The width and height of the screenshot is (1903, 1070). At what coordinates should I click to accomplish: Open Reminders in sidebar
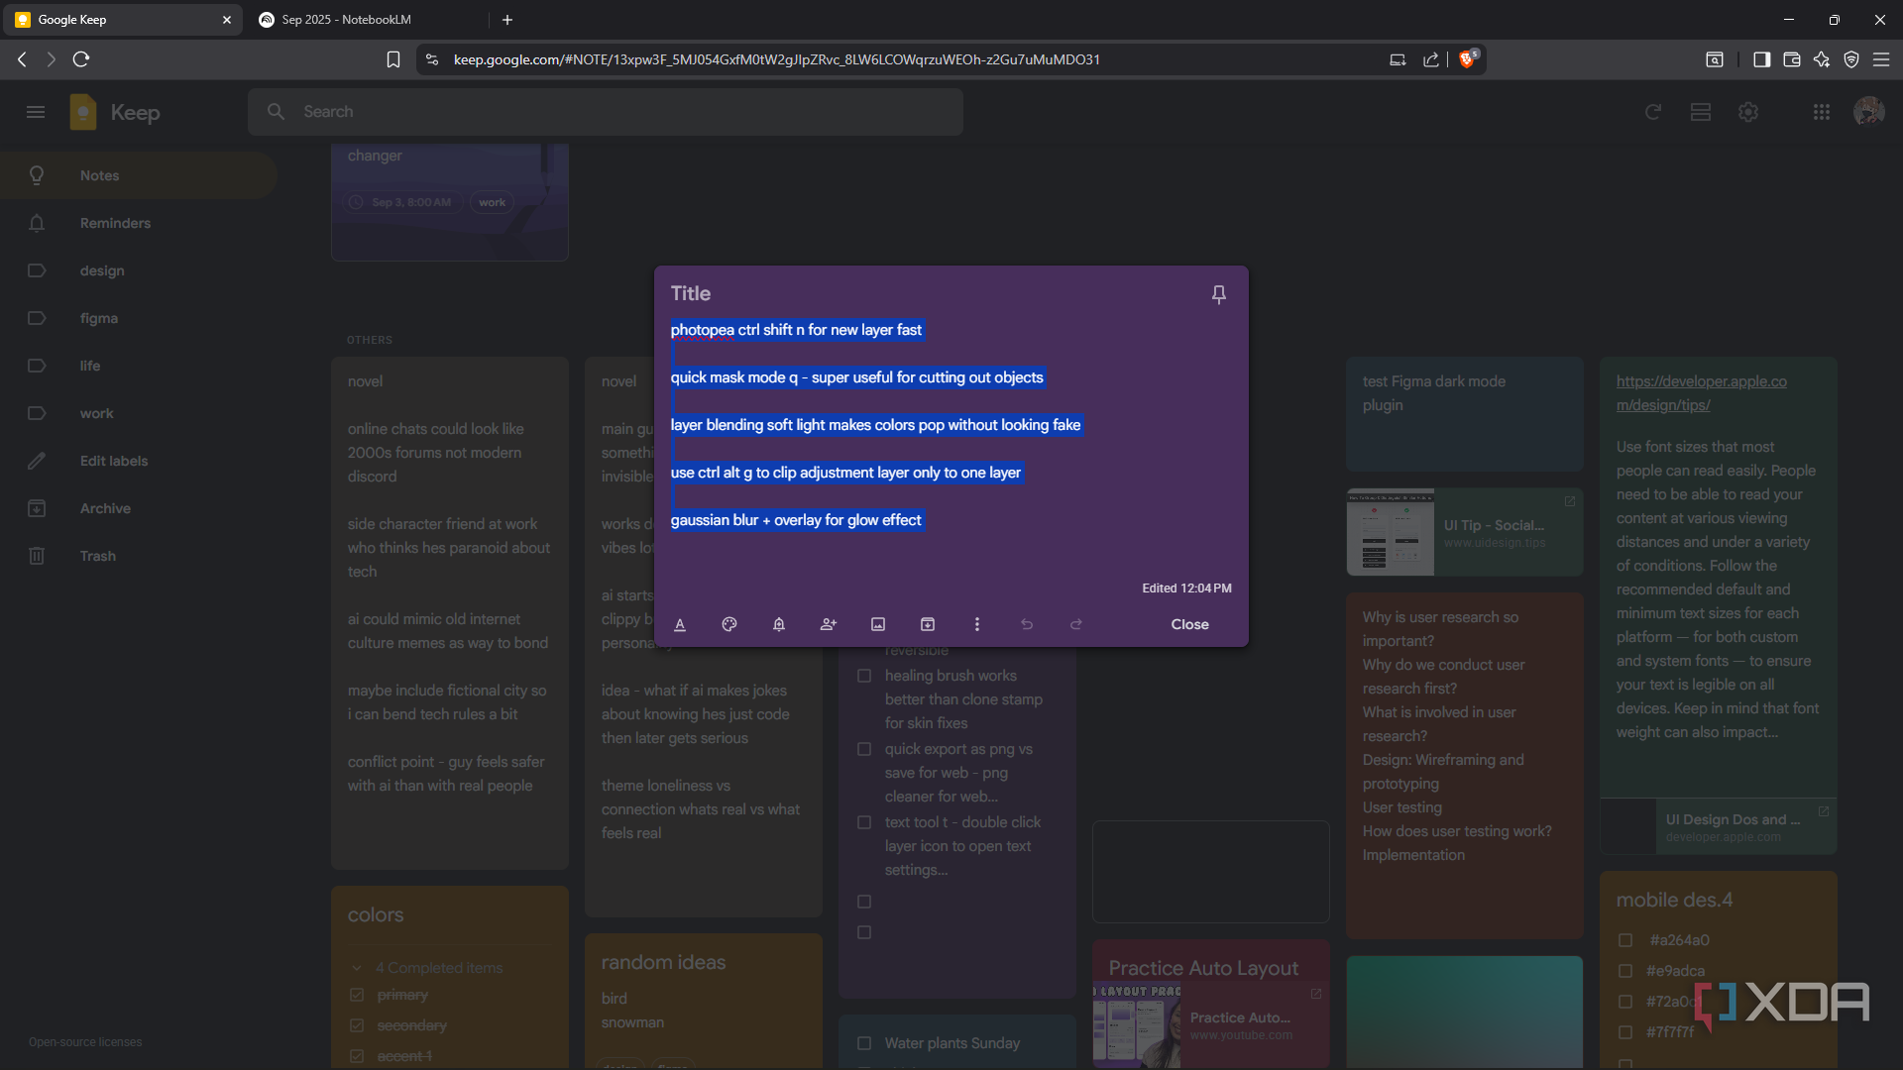[139, 223]
